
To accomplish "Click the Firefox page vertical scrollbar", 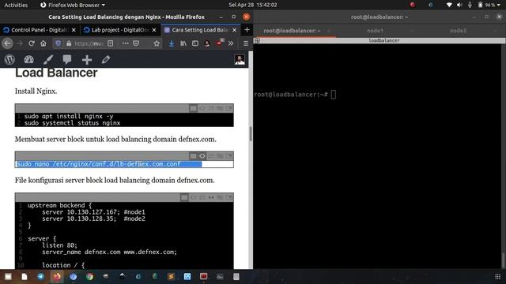I will [251, 133].
